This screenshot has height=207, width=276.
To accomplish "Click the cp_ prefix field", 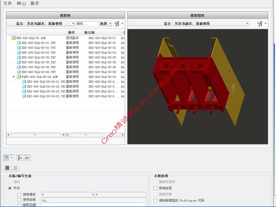I will point(94,200).
